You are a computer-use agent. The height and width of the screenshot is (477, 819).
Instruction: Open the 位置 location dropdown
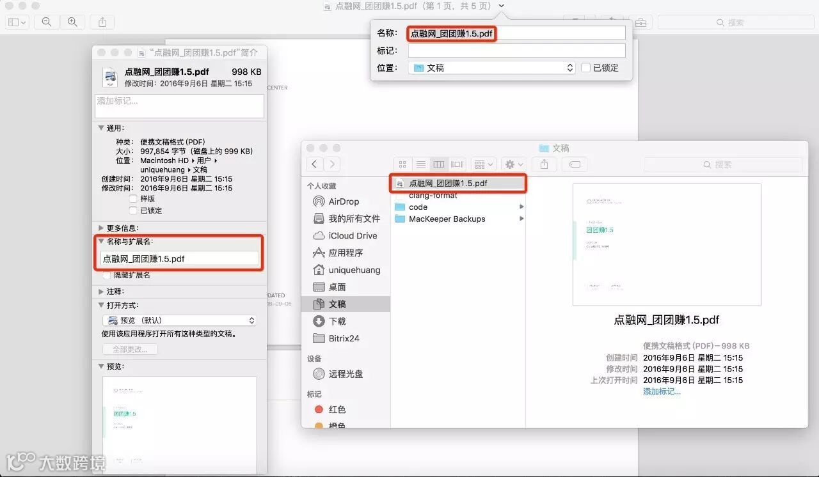click(x=492, y=67)
